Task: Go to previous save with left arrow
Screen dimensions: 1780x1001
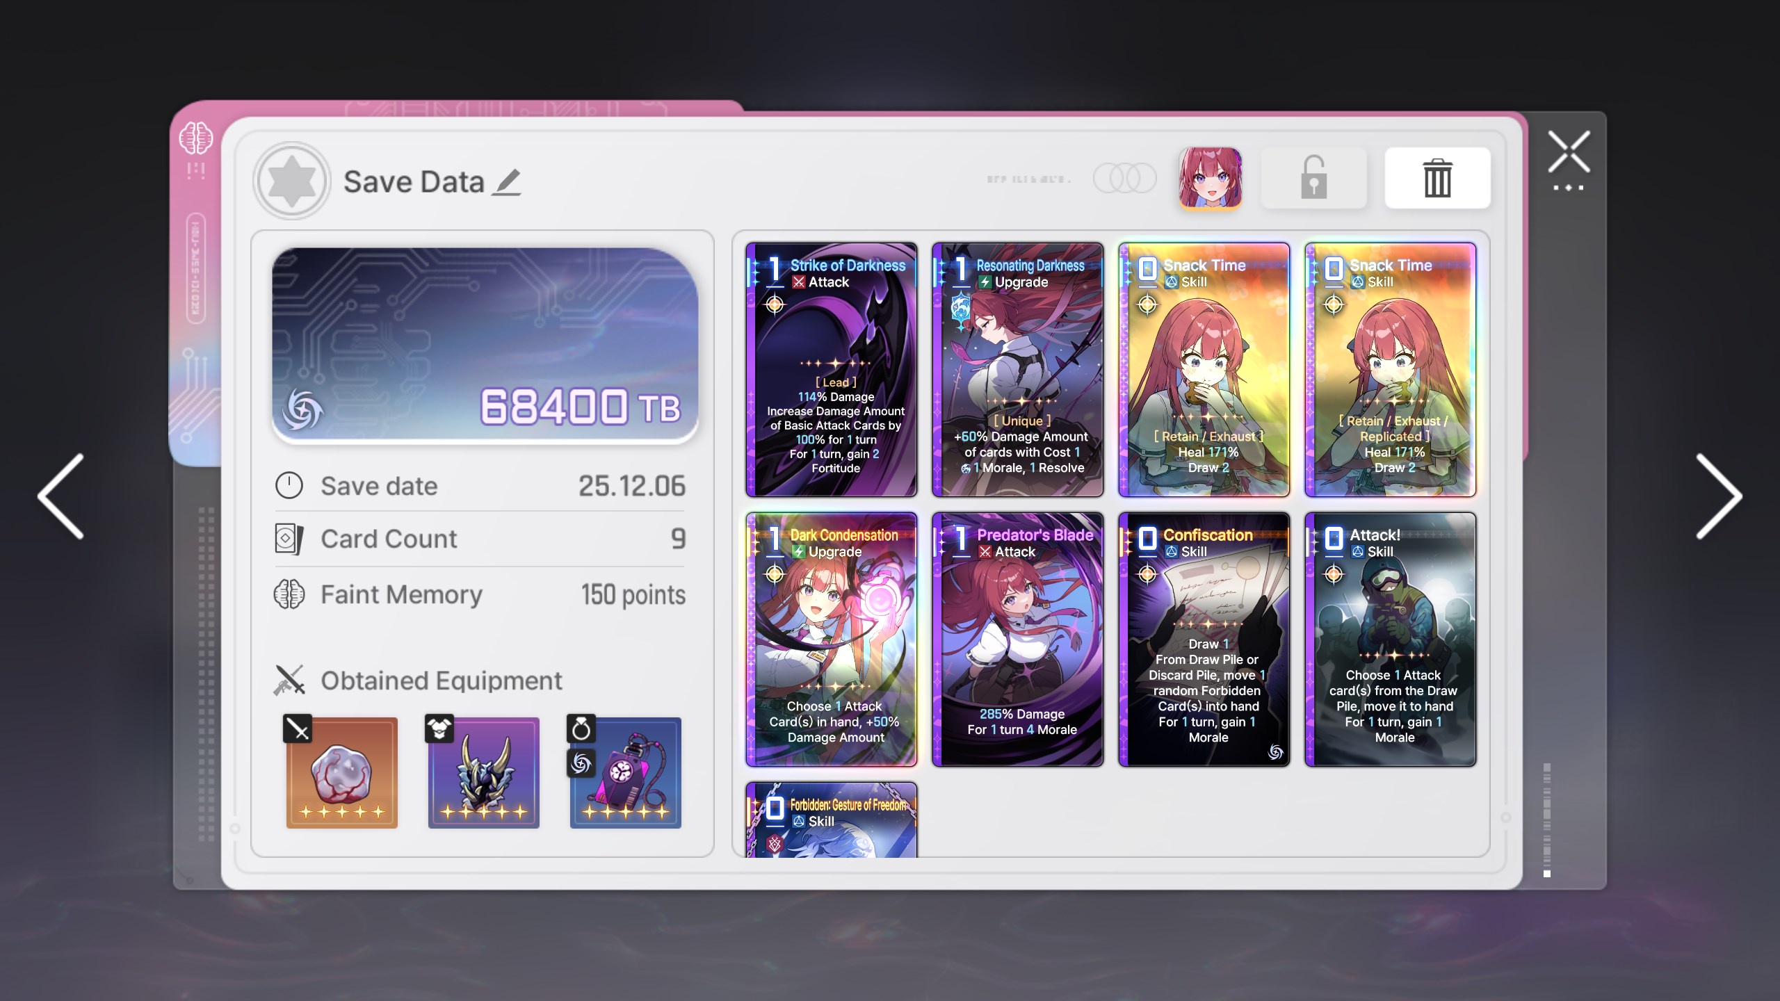Action: [61, 496]
